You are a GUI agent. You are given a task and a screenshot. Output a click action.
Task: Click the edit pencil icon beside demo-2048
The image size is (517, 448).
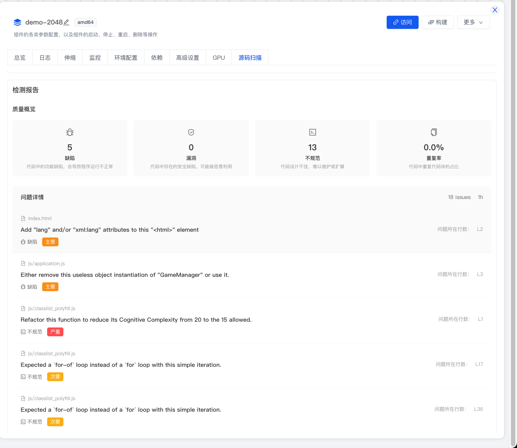tap(66, 22)
